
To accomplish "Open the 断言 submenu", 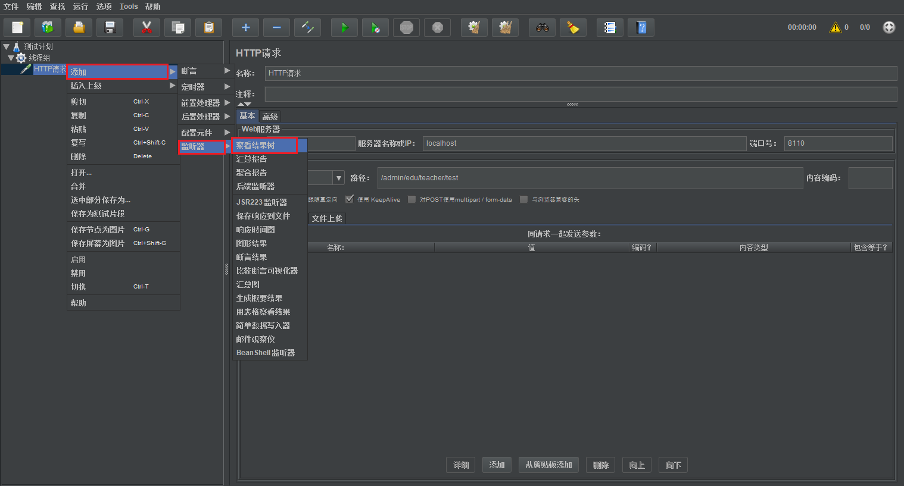I will pos(205,71).
